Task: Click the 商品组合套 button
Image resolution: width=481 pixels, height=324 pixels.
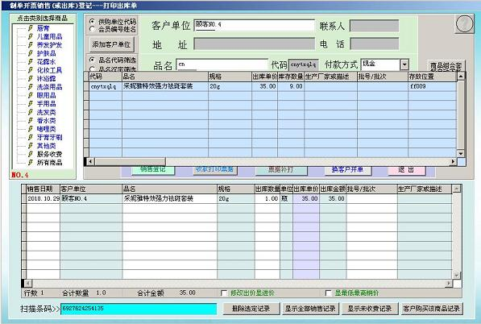Action: click(446, 66)
